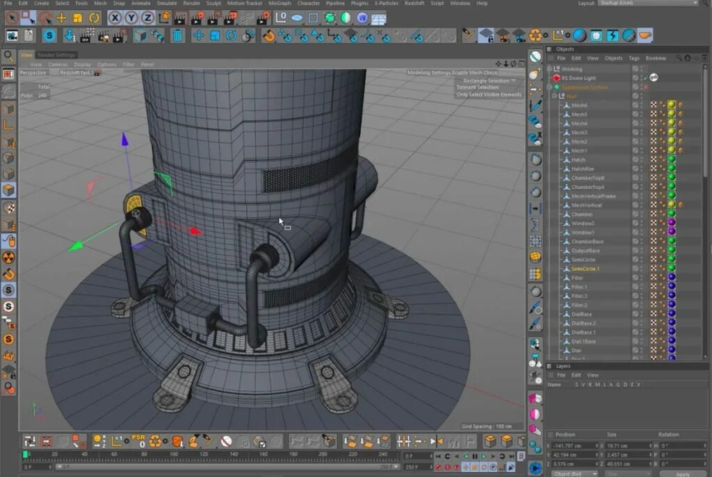712x477 pixels.
Task: Select the Live Selection arrow tool
Action: (x=12, y=19)
